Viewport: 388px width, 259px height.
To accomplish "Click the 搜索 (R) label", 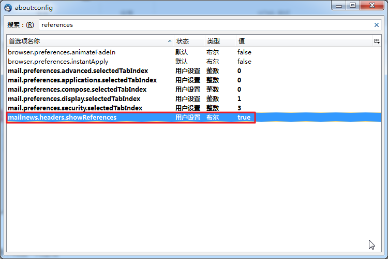I will [x=21, y=25].
